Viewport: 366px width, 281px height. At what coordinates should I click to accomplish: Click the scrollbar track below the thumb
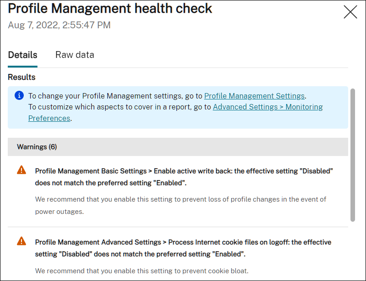[x=352, y=251]
